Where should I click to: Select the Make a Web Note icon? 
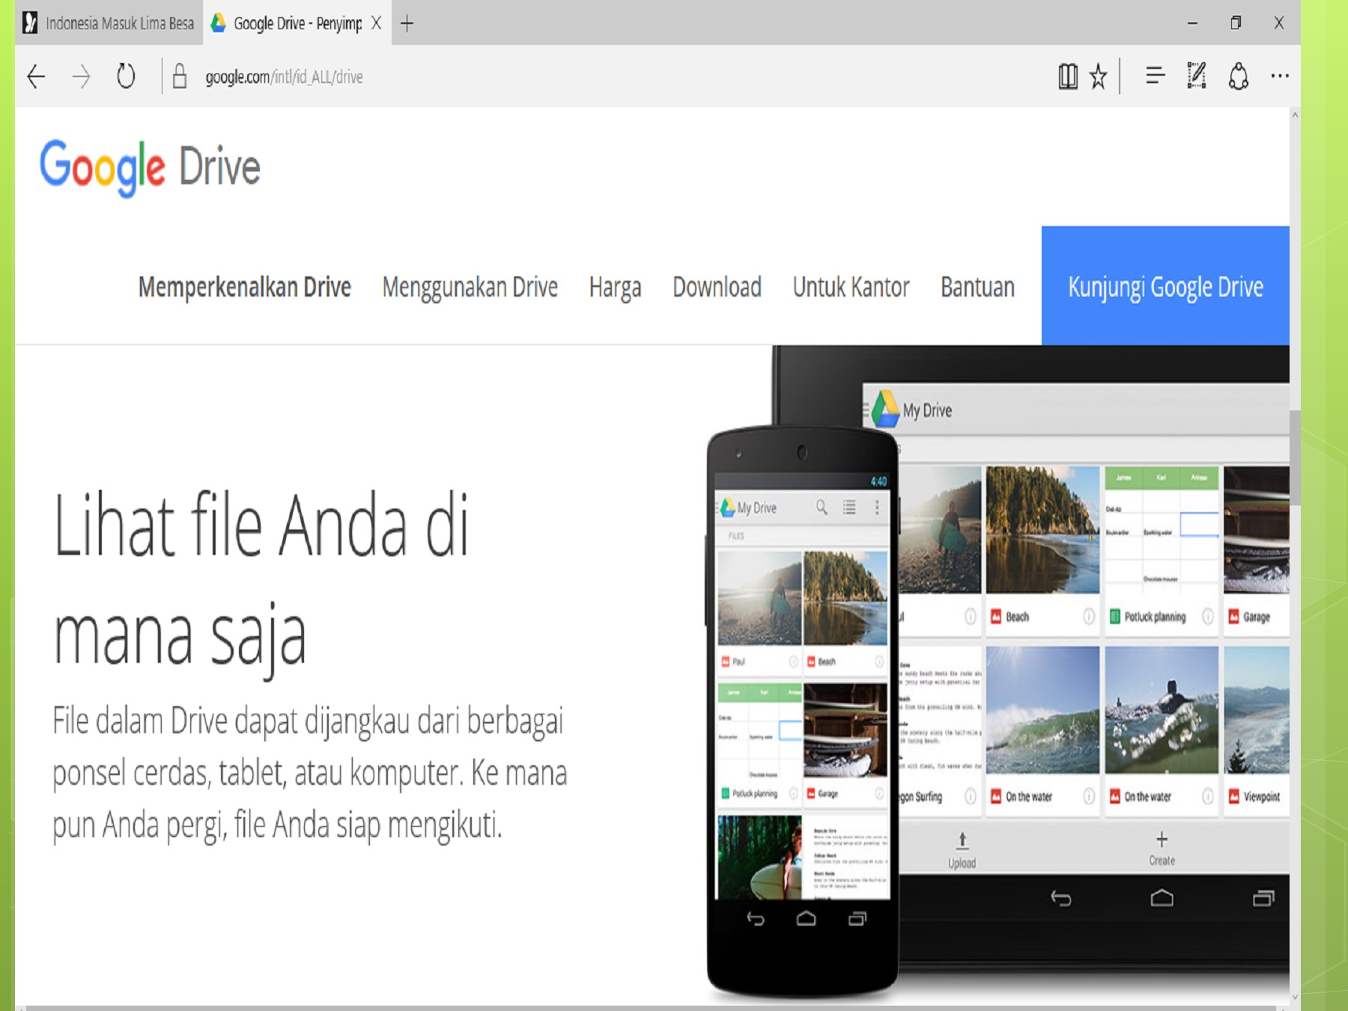click(1197, 76)
